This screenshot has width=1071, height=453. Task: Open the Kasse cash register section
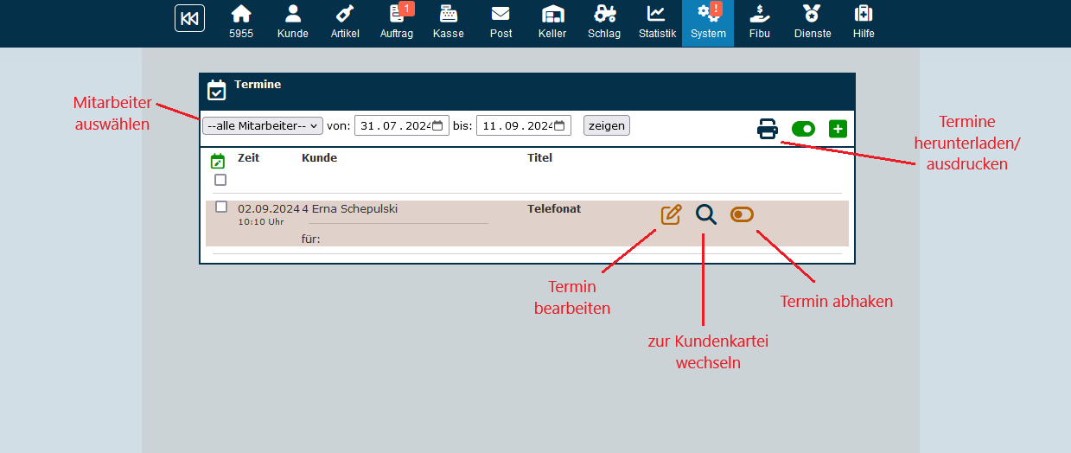[448, 22]
